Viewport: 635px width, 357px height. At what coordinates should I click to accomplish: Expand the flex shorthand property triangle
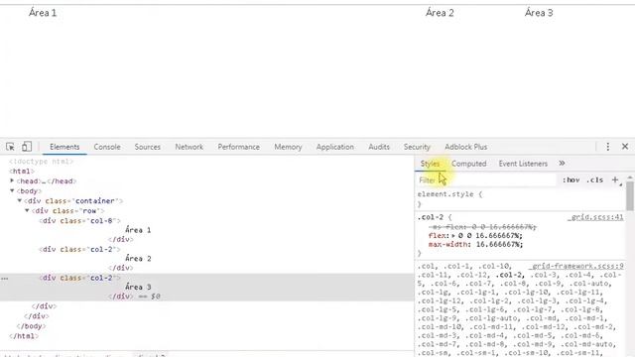click(x=453, y=235)
